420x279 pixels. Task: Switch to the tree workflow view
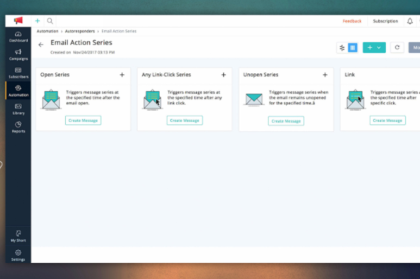coord(342,48)
